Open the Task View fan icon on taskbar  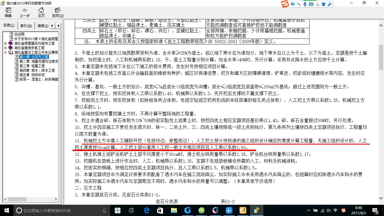coord(118,210)
